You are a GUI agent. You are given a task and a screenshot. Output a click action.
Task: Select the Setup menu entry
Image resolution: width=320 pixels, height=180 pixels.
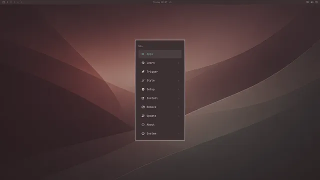pyautogui.click(x=160, y=89)
